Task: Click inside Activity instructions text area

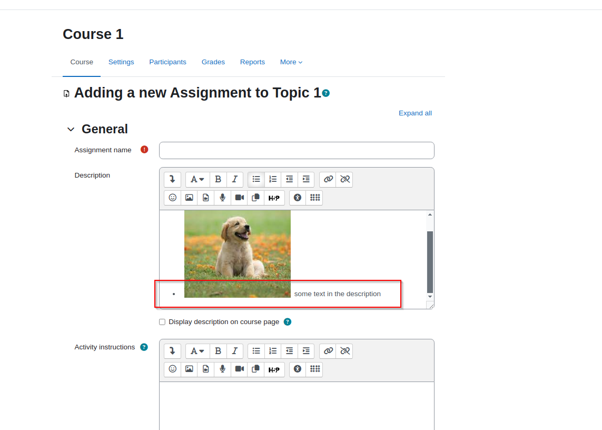Action: coord(297,406)
